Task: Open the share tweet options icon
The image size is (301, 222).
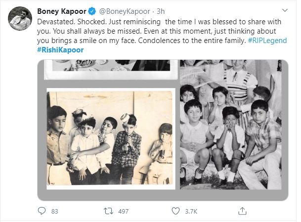Action: (x=242, y=211)
